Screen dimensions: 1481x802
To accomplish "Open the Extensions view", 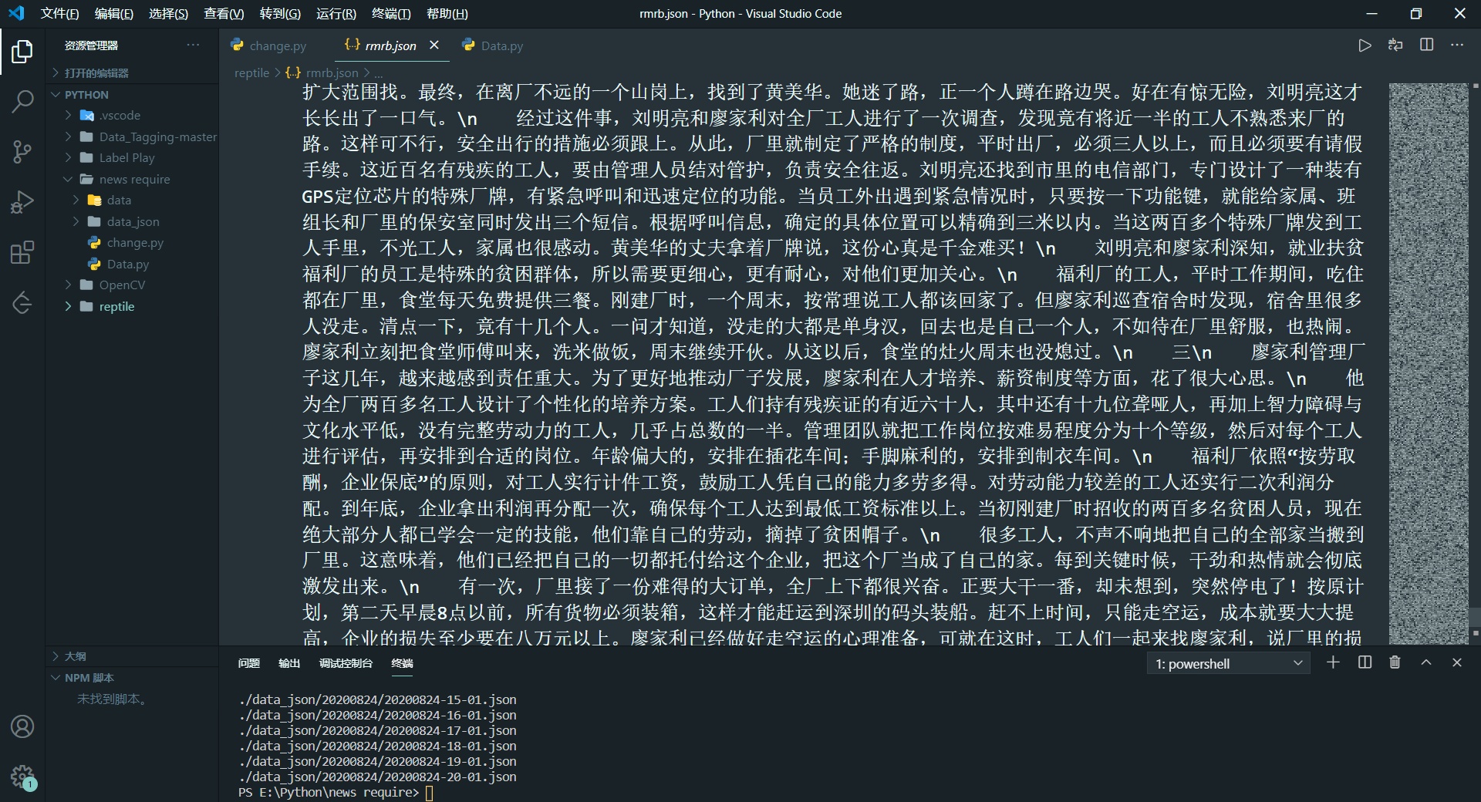I will coord(22,252).
